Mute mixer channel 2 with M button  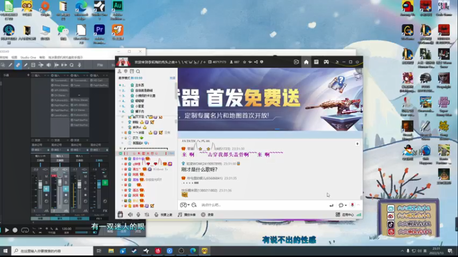tap(66, 176)
